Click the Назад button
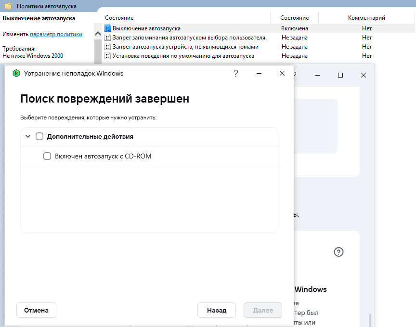This screenshot has width=416, height=327. (217, 310)
